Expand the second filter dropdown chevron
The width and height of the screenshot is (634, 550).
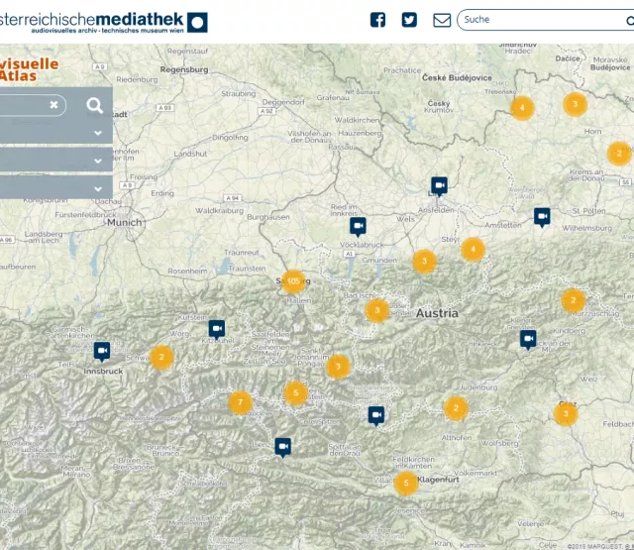point(98,161)
